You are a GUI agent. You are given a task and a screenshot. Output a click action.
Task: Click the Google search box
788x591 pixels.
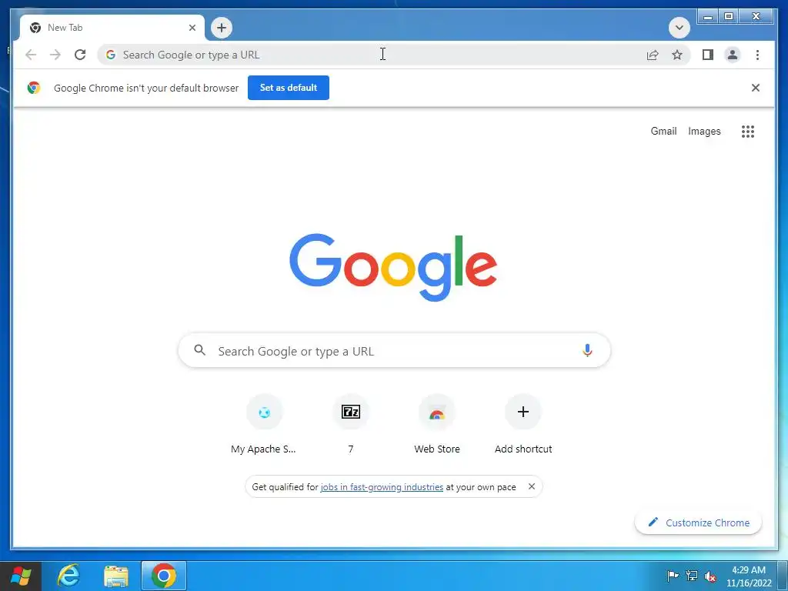tap(394, 351)
